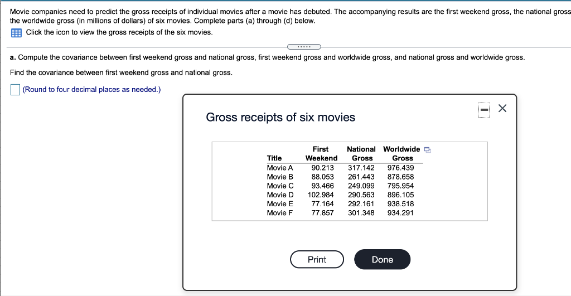Select Movie A first weekend value 90.213
The image size is (571, 296).
322,168
